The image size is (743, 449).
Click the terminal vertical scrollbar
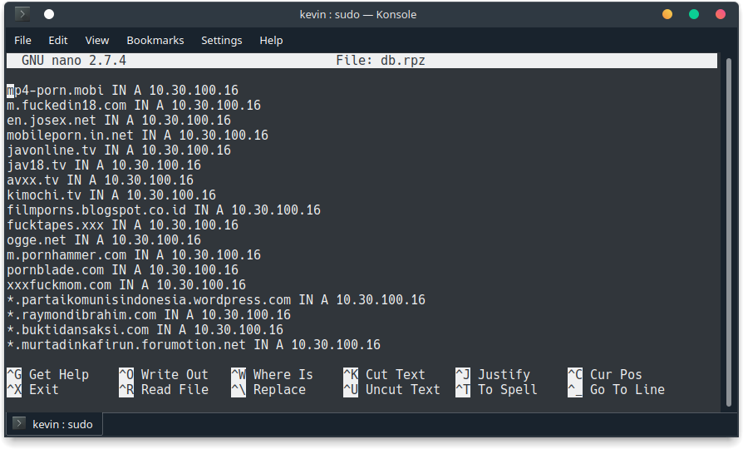tap(729, 232)
